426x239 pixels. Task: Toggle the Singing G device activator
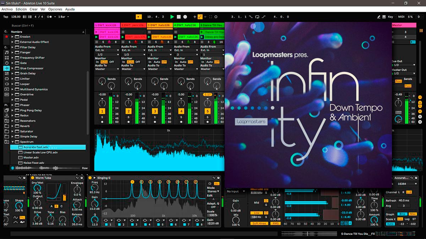point(90,178)
